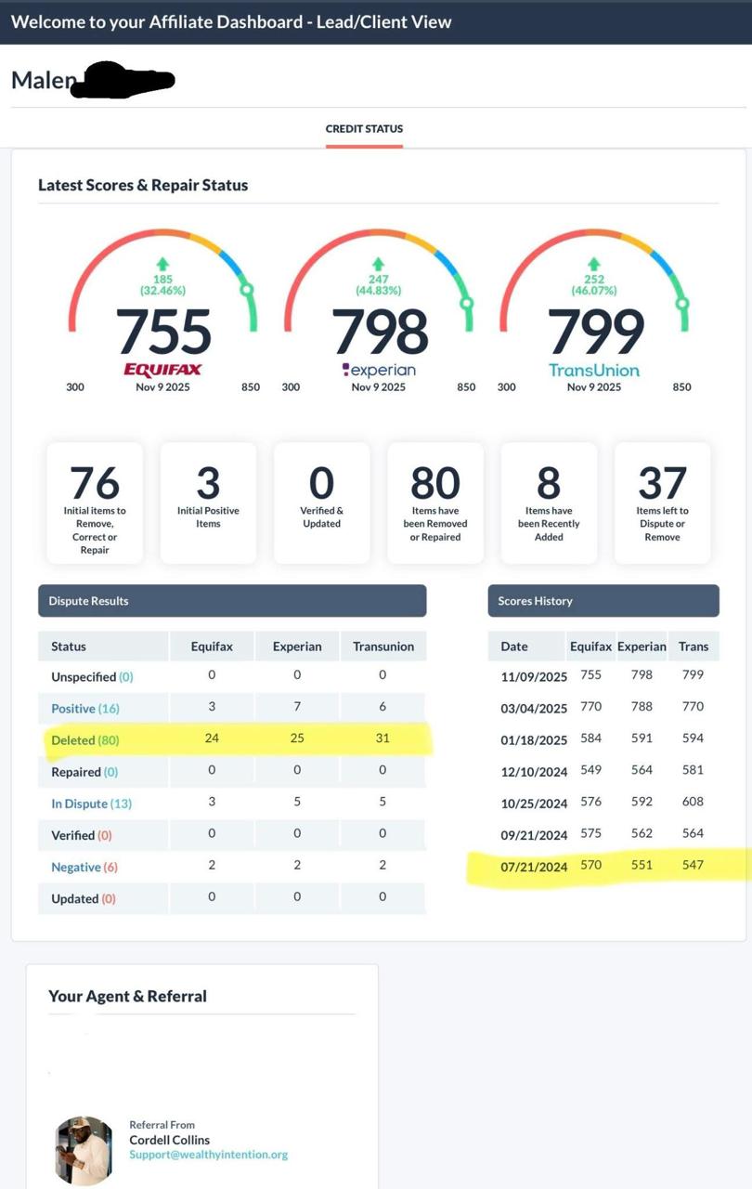Switch to the Credit Status tab
Screen dimensions: 752x1189
(x=364, y=129)
